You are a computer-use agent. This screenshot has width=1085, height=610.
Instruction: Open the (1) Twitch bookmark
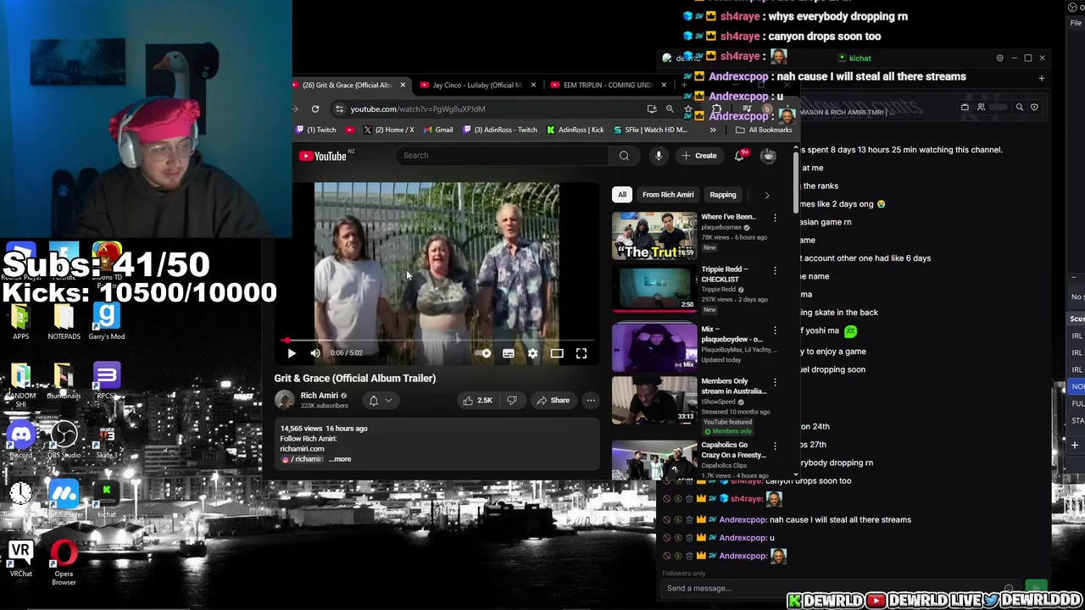coord(315,130)
